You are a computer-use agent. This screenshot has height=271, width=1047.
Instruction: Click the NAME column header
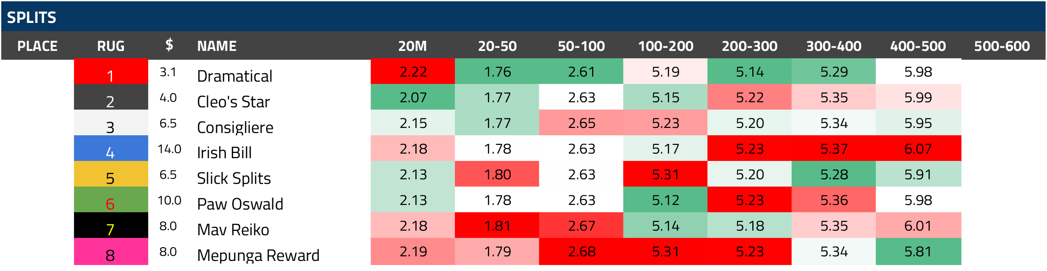pyautogui.click(x=217, y=46)
